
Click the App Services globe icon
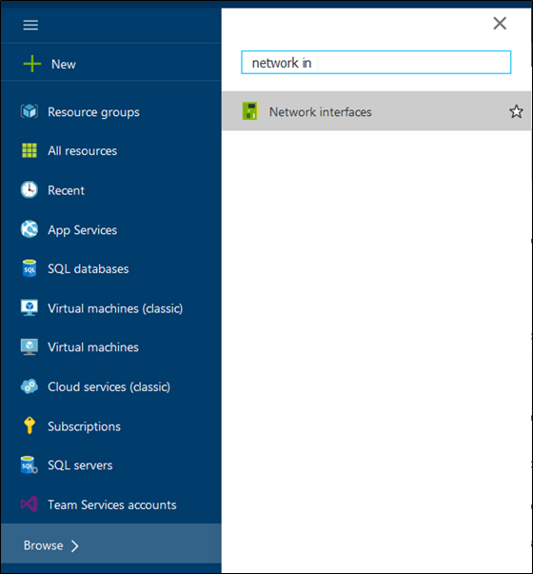[x=30, y=229]
